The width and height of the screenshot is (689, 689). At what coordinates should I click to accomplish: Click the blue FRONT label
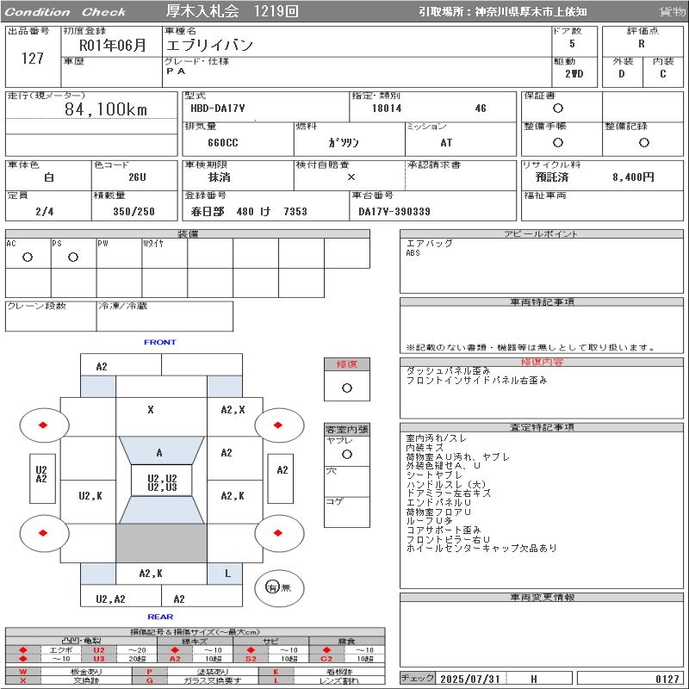(160, 342)
